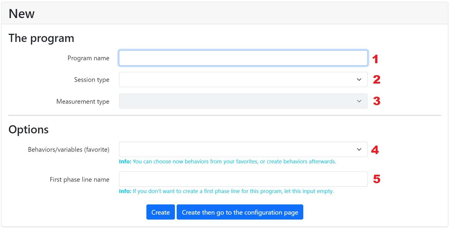Click Create then go to the configuration page
452x228 pixels.
click(240, 212)
